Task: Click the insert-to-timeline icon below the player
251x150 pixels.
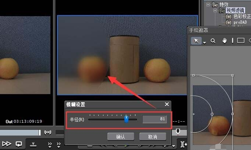Action: [x=33, y=143]
